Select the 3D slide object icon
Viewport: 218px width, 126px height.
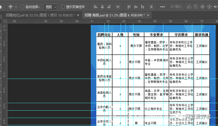tap(209, 7)
